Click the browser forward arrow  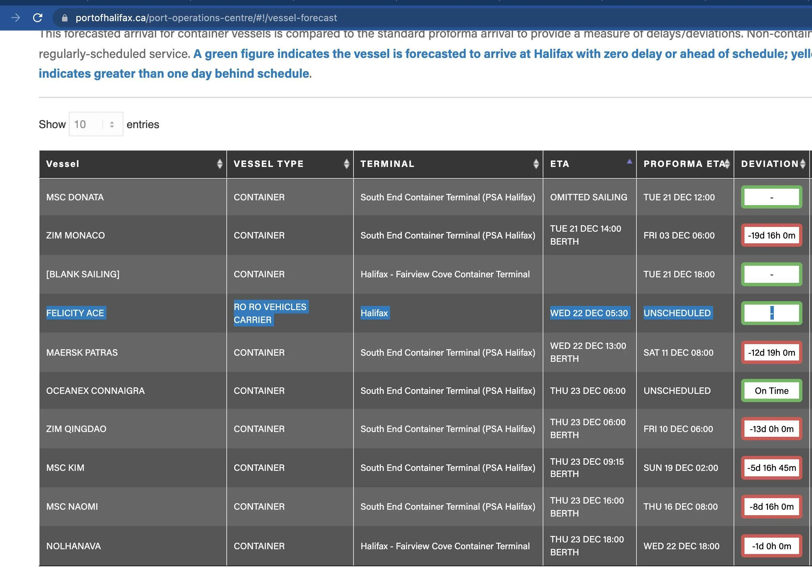[16, 18]
